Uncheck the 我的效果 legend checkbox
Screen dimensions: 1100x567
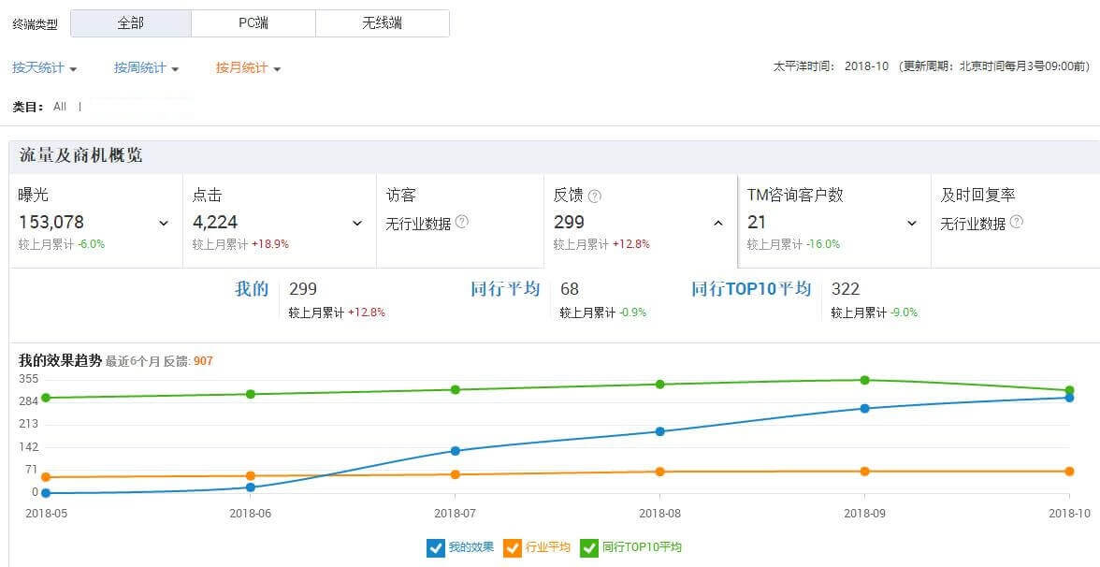click(x=435, y=548)
